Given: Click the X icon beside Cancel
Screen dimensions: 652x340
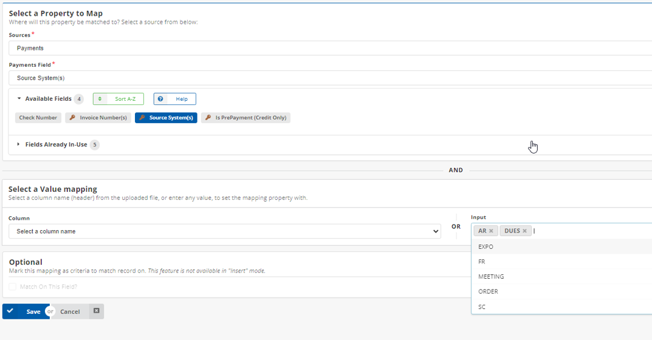Looking at the screenshot, I should point(96,311).
